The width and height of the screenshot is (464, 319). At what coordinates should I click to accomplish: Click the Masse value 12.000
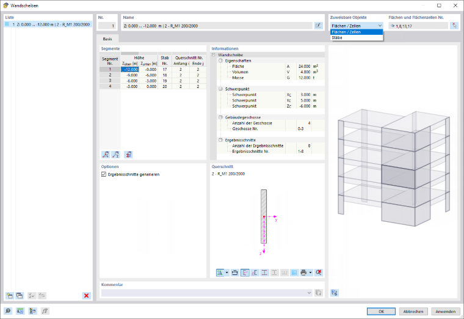(x=304, y=78)
